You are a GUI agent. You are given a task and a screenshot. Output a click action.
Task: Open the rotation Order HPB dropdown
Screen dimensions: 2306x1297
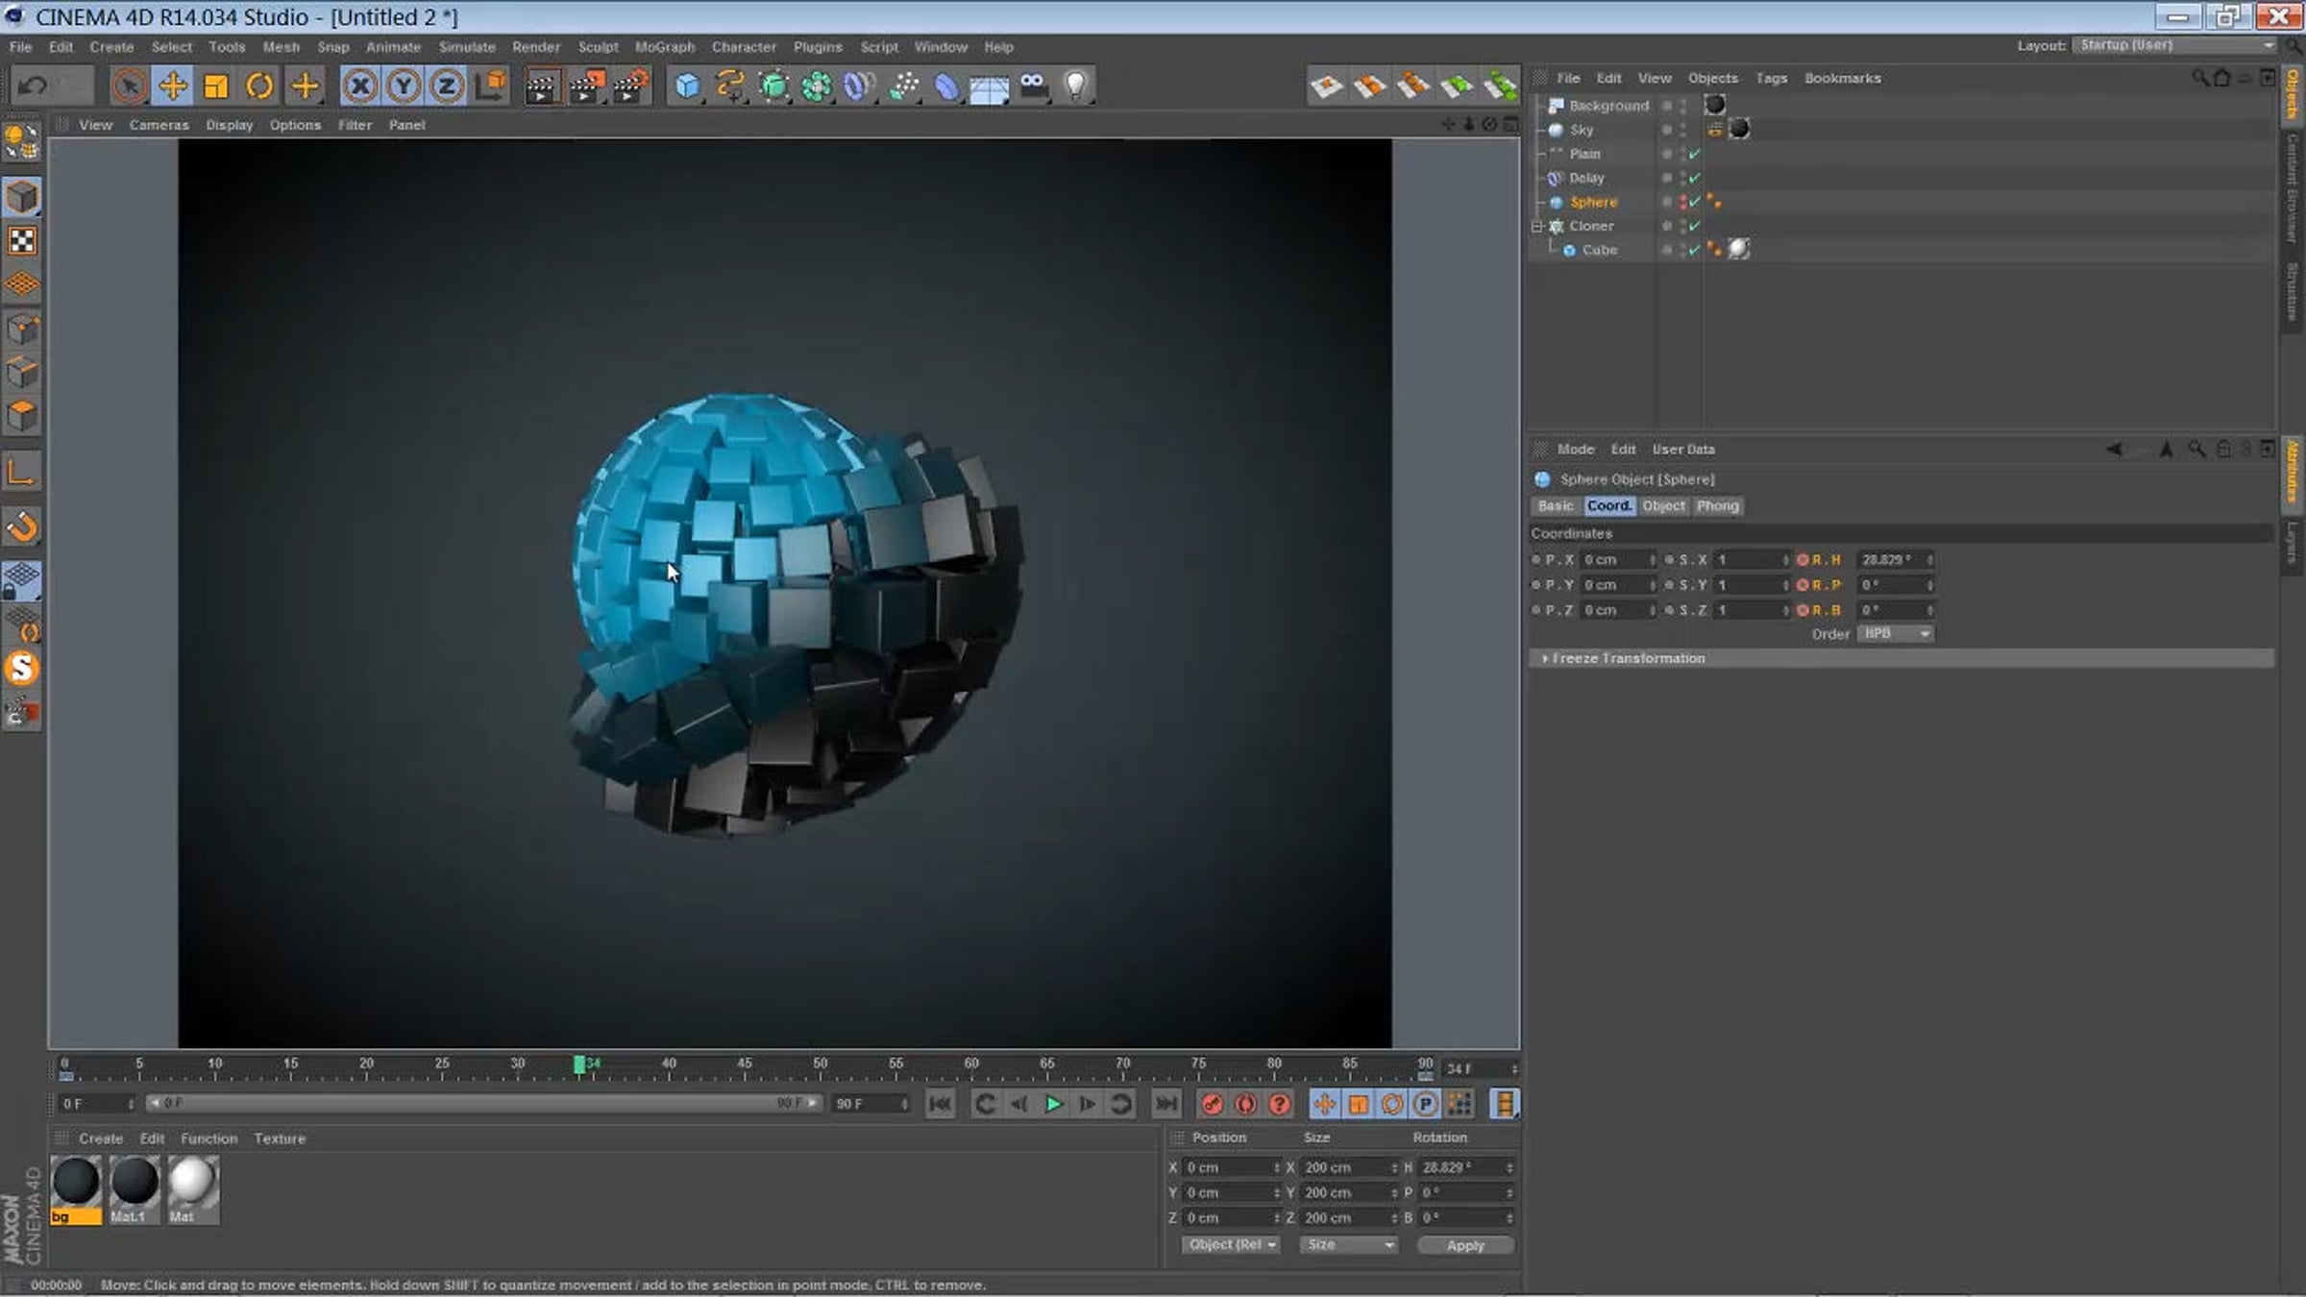point(1895,634)
